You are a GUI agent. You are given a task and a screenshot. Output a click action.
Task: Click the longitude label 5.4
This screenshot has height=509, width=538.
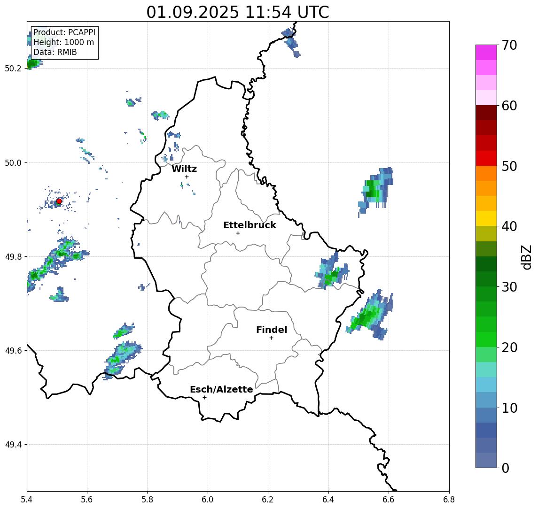coord(27,500)
